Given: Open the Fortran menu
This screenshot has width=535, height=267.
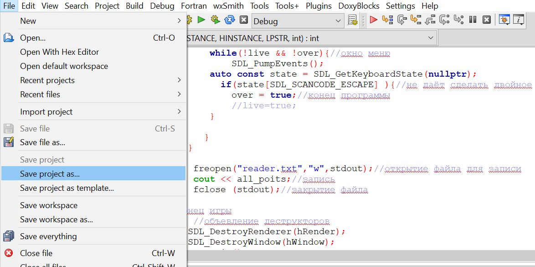Looking at the screenshot, I should [x=194, y=6].
